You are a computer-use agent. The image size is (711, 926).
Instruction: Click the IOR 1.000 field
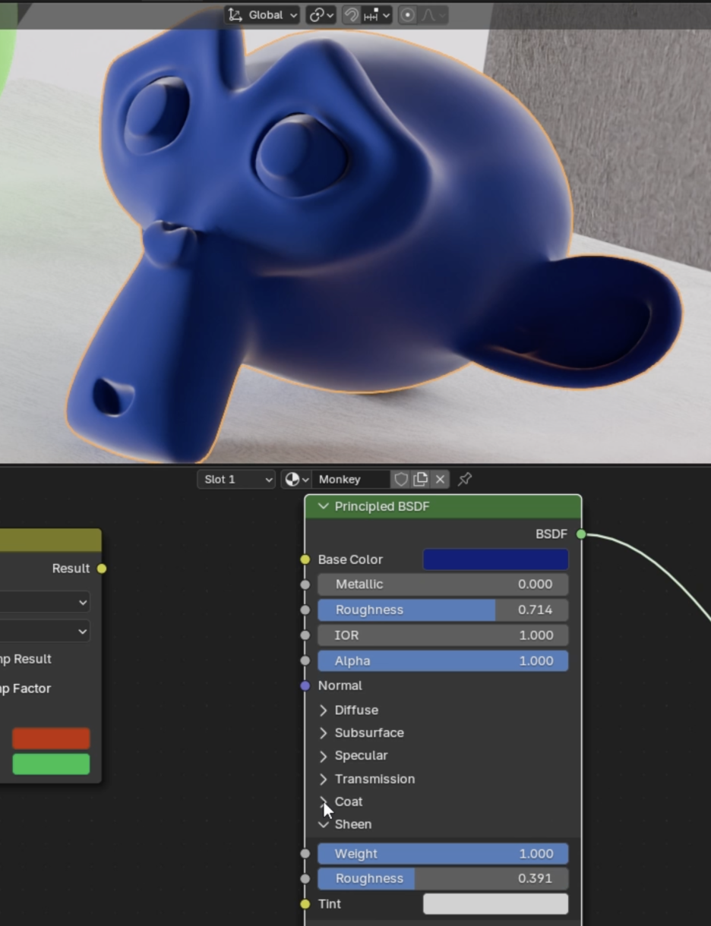click(x=443, y=635)
